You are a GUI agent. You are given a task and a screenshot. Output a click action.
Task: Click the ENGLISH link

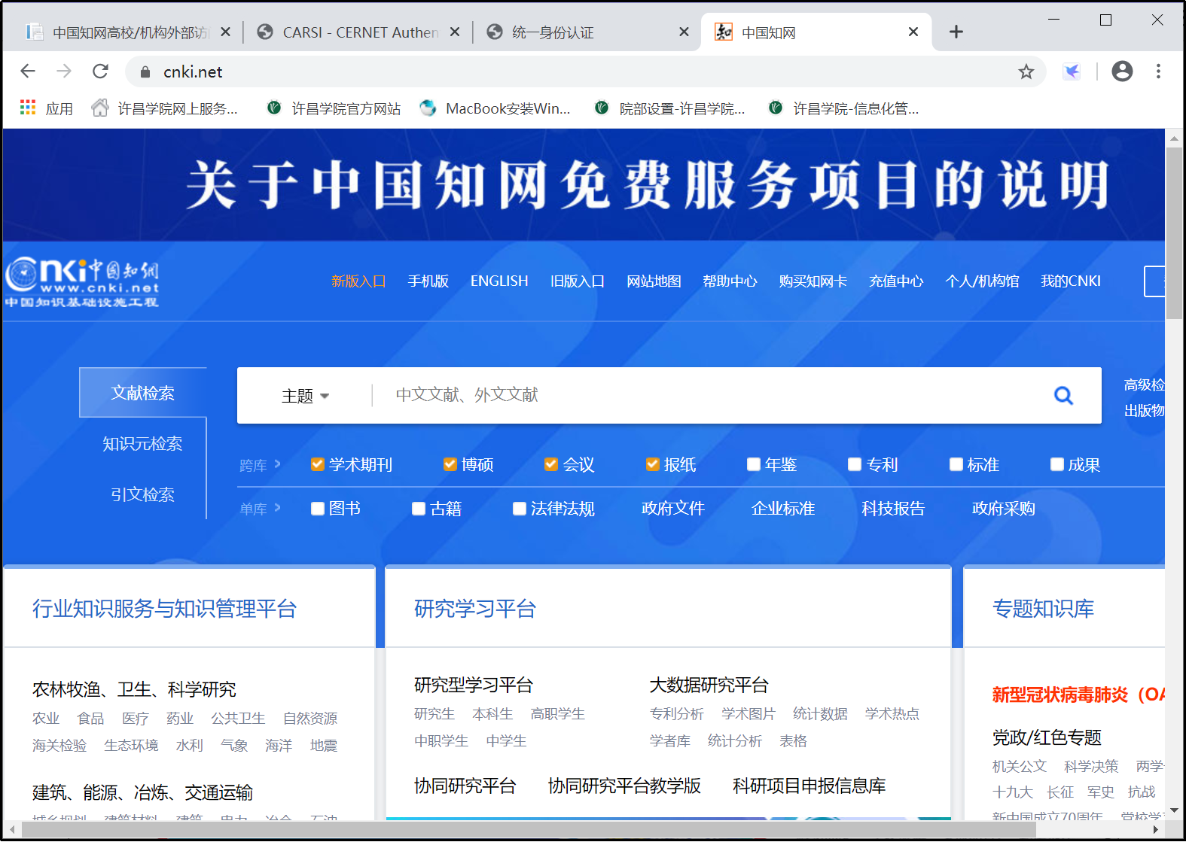click(x=499, y=281)
